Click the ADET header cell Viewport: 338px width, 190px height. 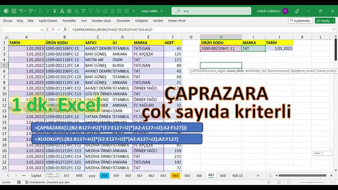click(173, 42)
